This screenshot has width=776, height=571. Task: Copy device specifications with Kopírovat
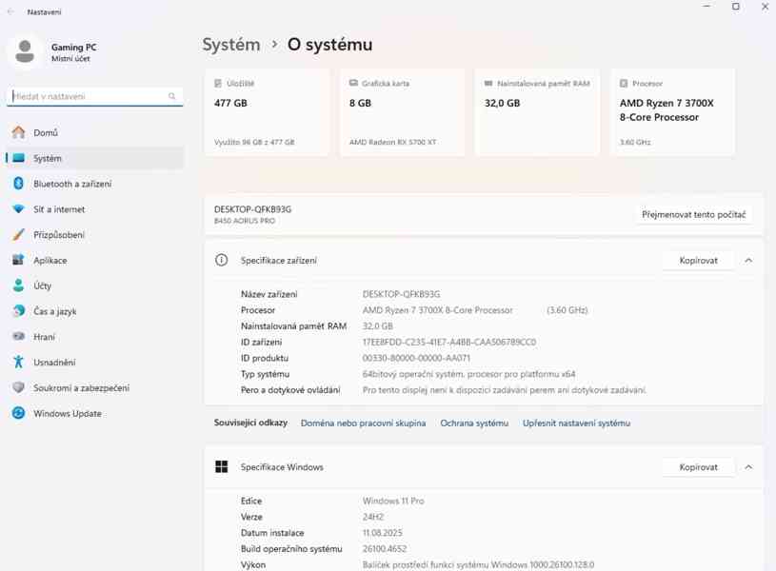tap(698, 260)
